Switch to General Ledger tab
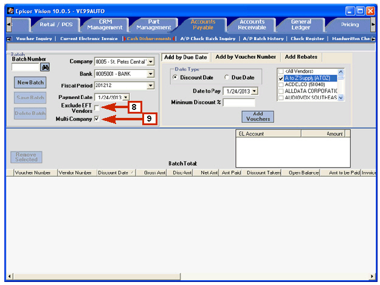This screenshot has width=380, height=285. [x=301, y=24]
